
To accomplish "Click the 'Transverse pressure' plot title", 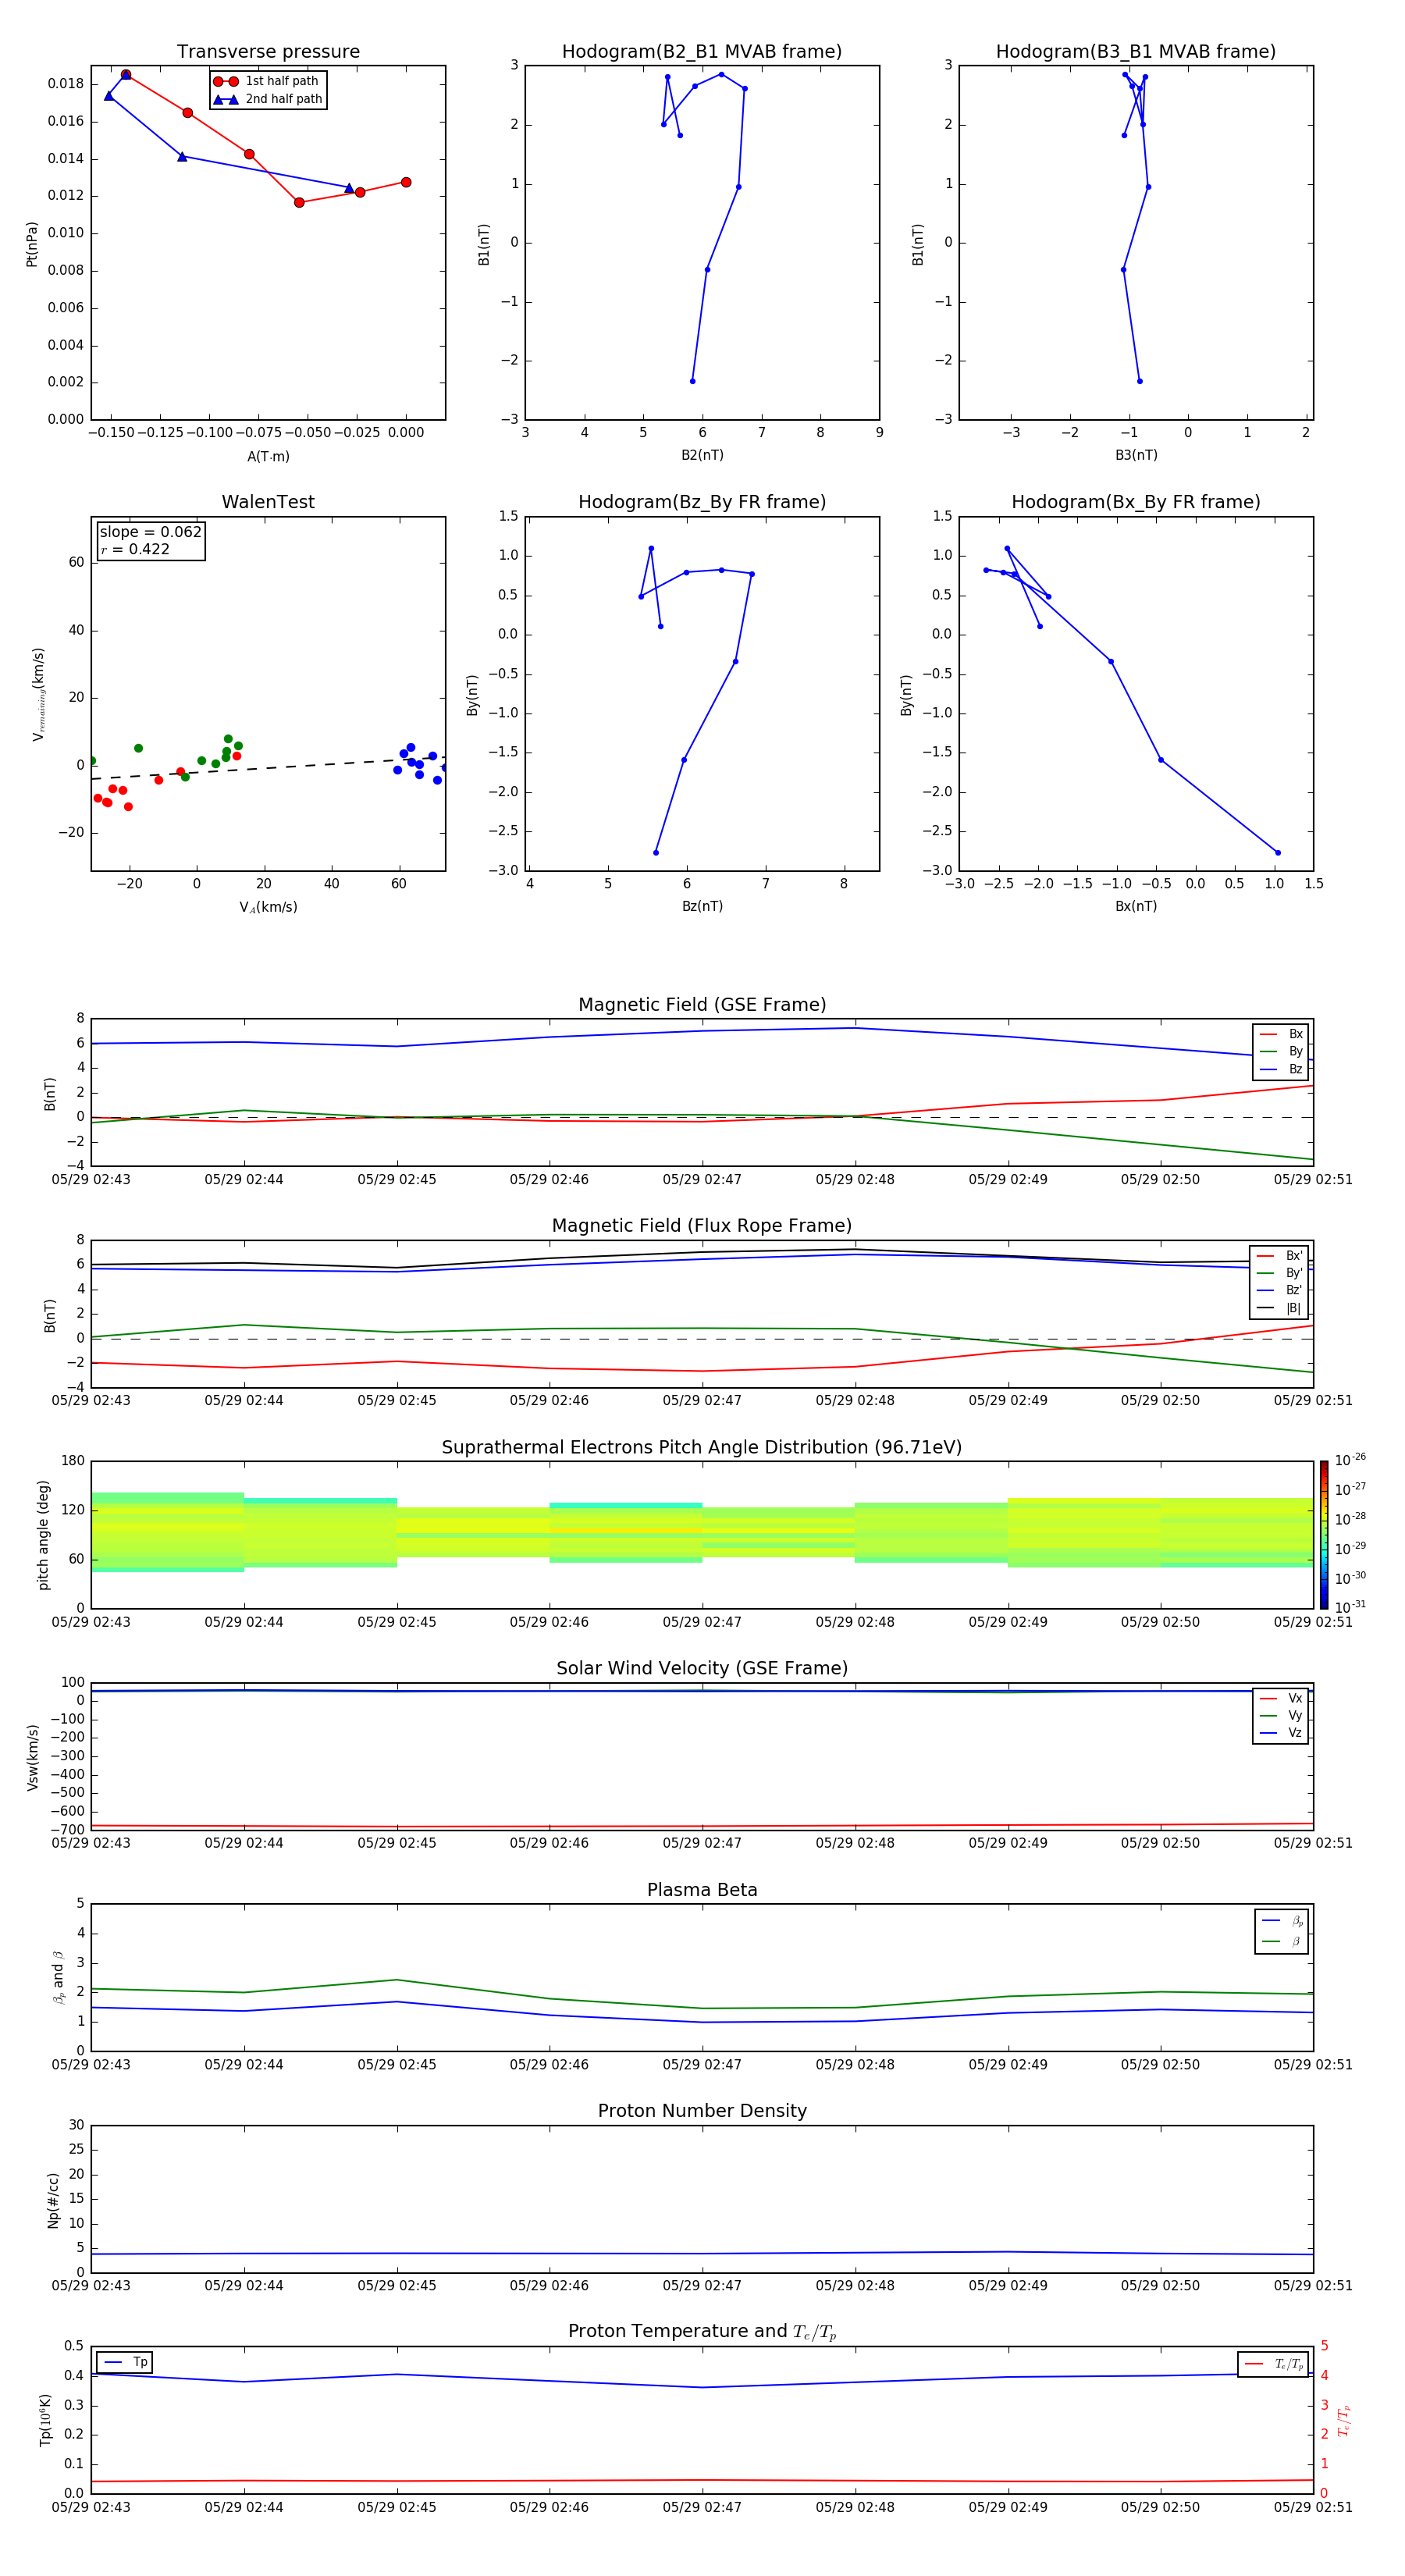I will pos(268,52).
